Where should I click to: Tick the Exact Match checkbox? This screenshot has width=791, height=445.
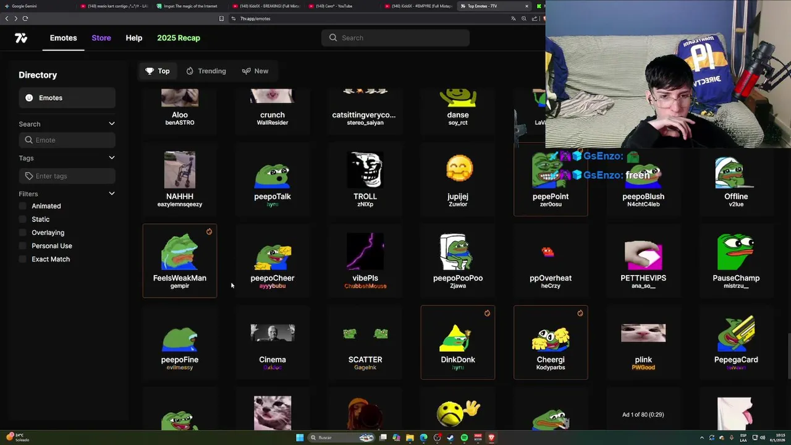pyautogui.click(x=23, y=259)
